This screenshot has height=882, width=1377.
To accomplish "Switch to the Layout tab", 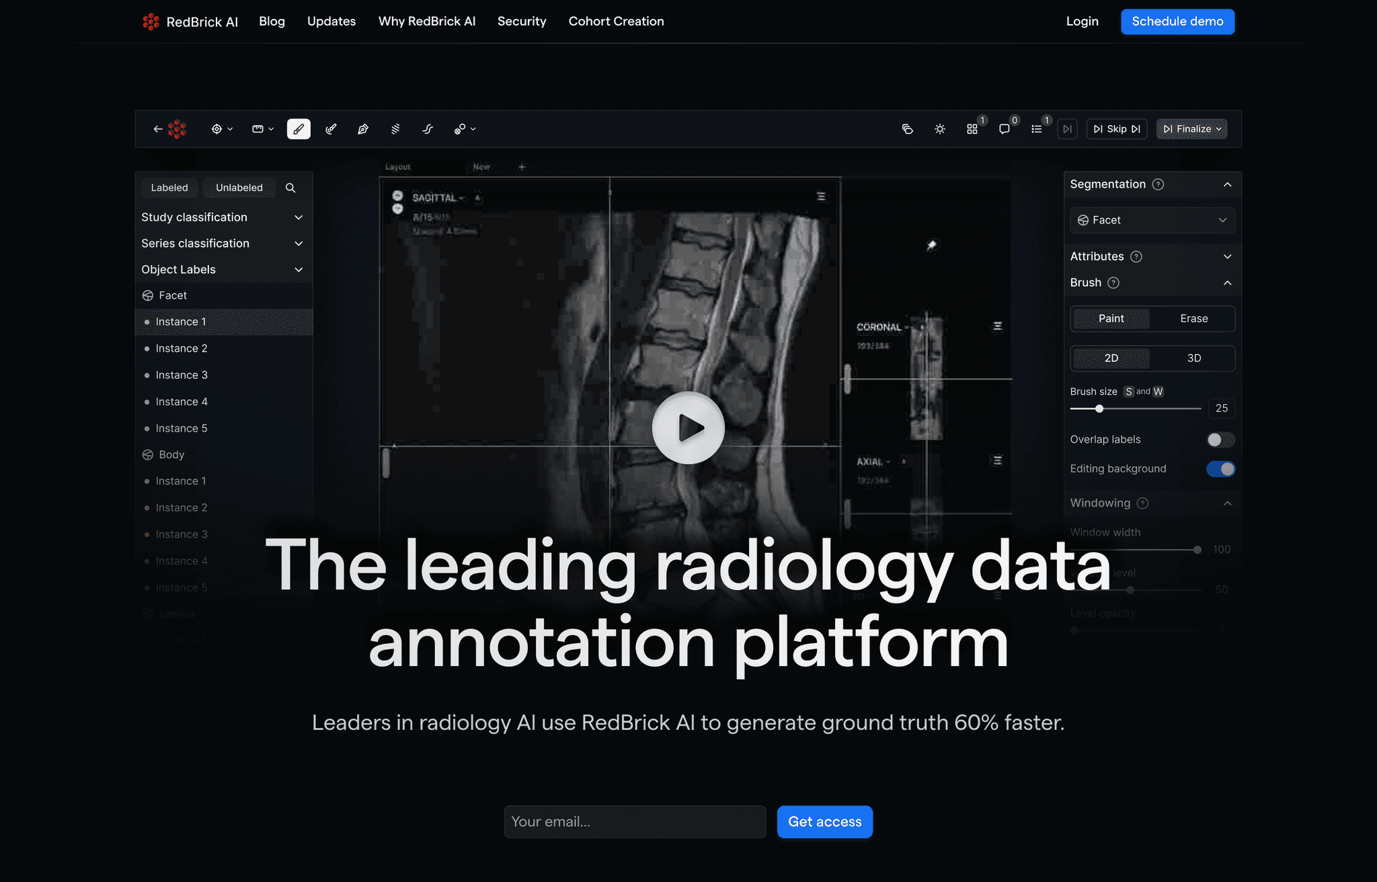I will tap(398, 167).
